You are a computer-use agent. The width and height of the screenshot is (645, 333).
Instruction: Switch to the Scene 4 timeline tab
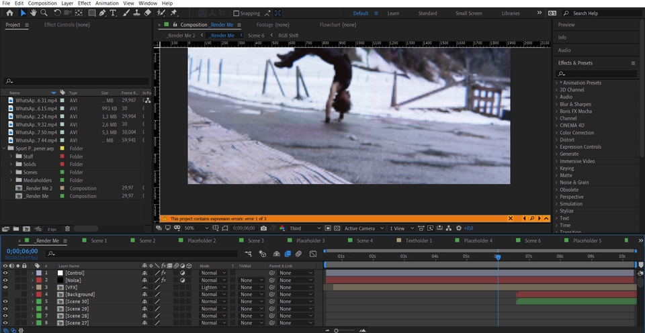364,240
